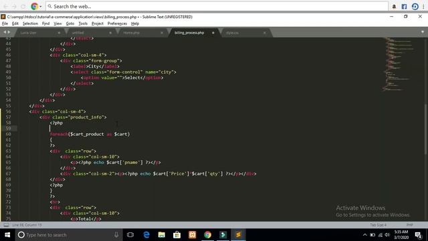The width and height of the screenshot is (428, 241).
Task: Close the untitled tab
Action: [110, 33]
